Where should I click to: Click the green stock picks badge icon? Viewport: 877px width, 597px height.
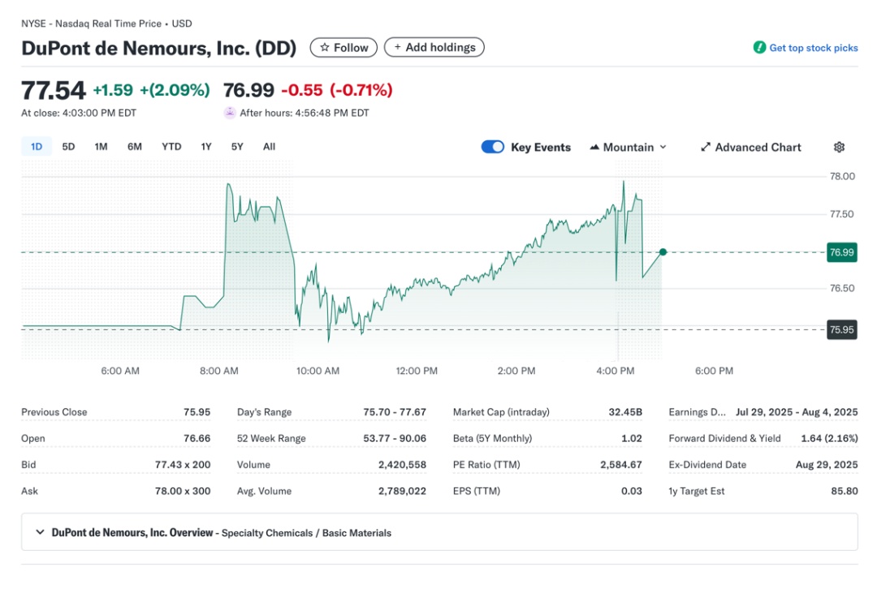click(759, 48)
